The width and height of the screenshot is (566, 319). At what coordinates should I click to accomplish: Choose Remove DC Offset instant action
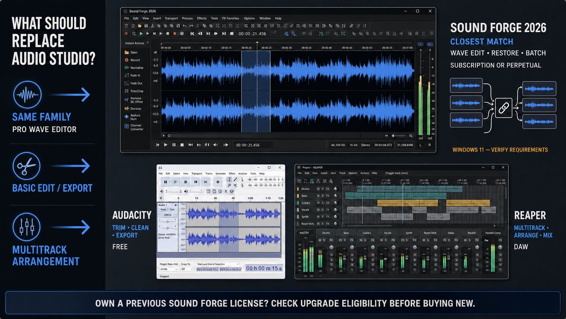click(x=134, y=100)
